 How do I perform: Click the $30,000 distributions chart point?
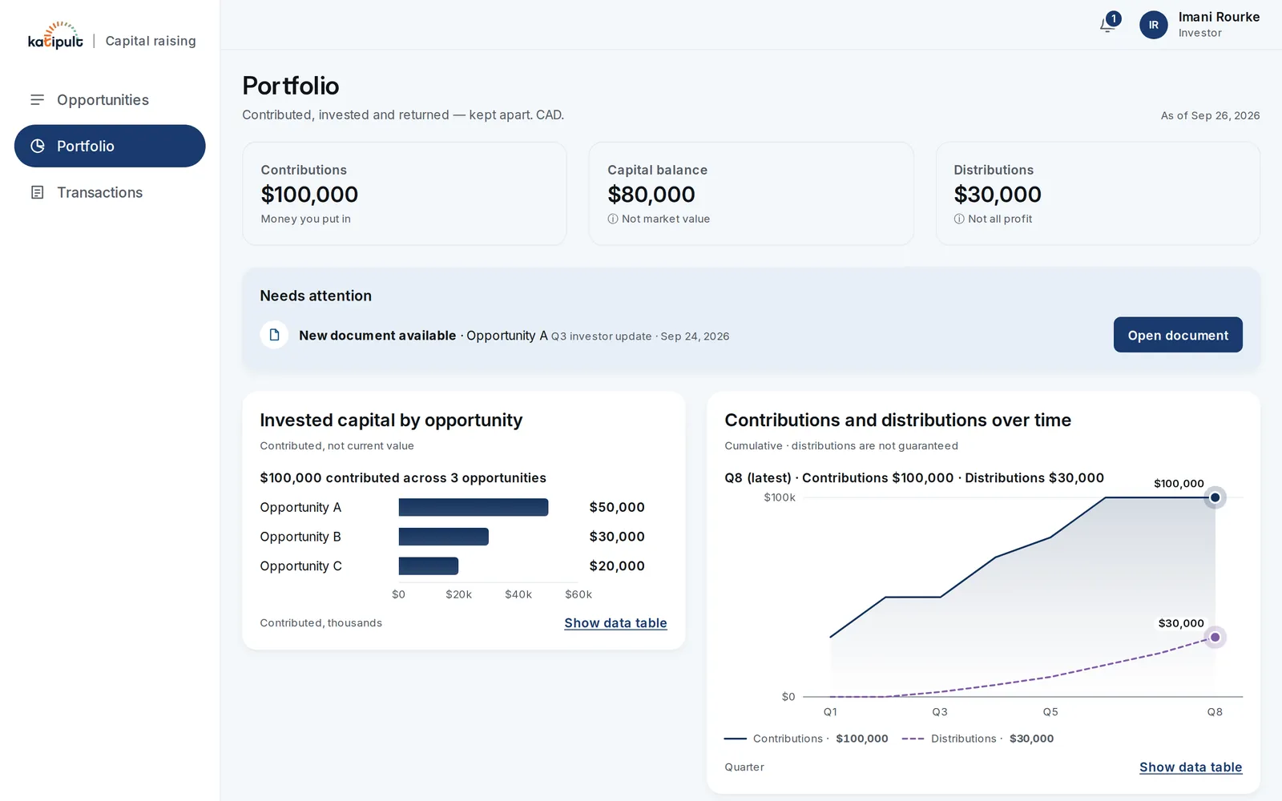click(1215, 638)
